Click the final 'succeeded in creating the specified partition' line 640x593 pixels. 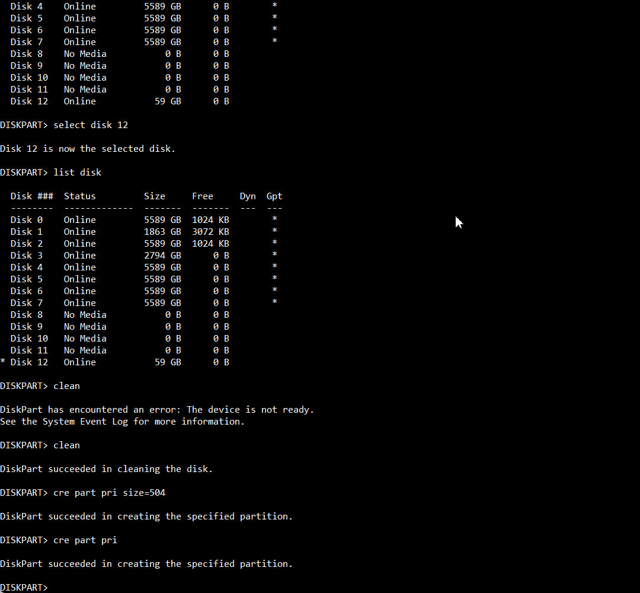(x=146, y=563)
